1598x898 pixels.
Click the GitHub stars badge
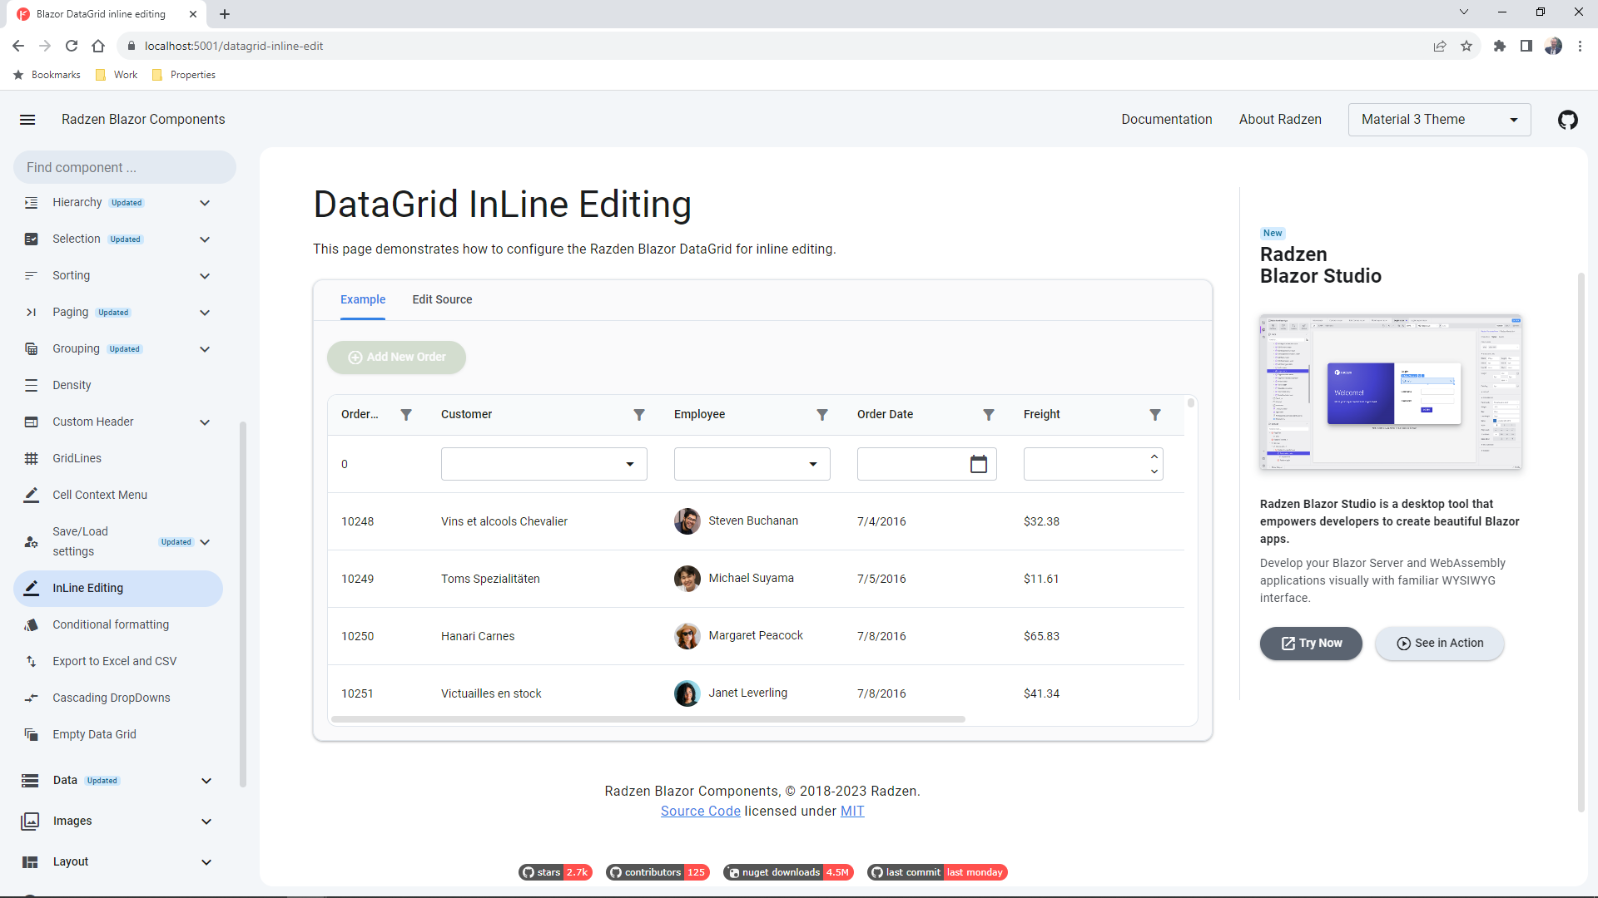coord(555,873)
